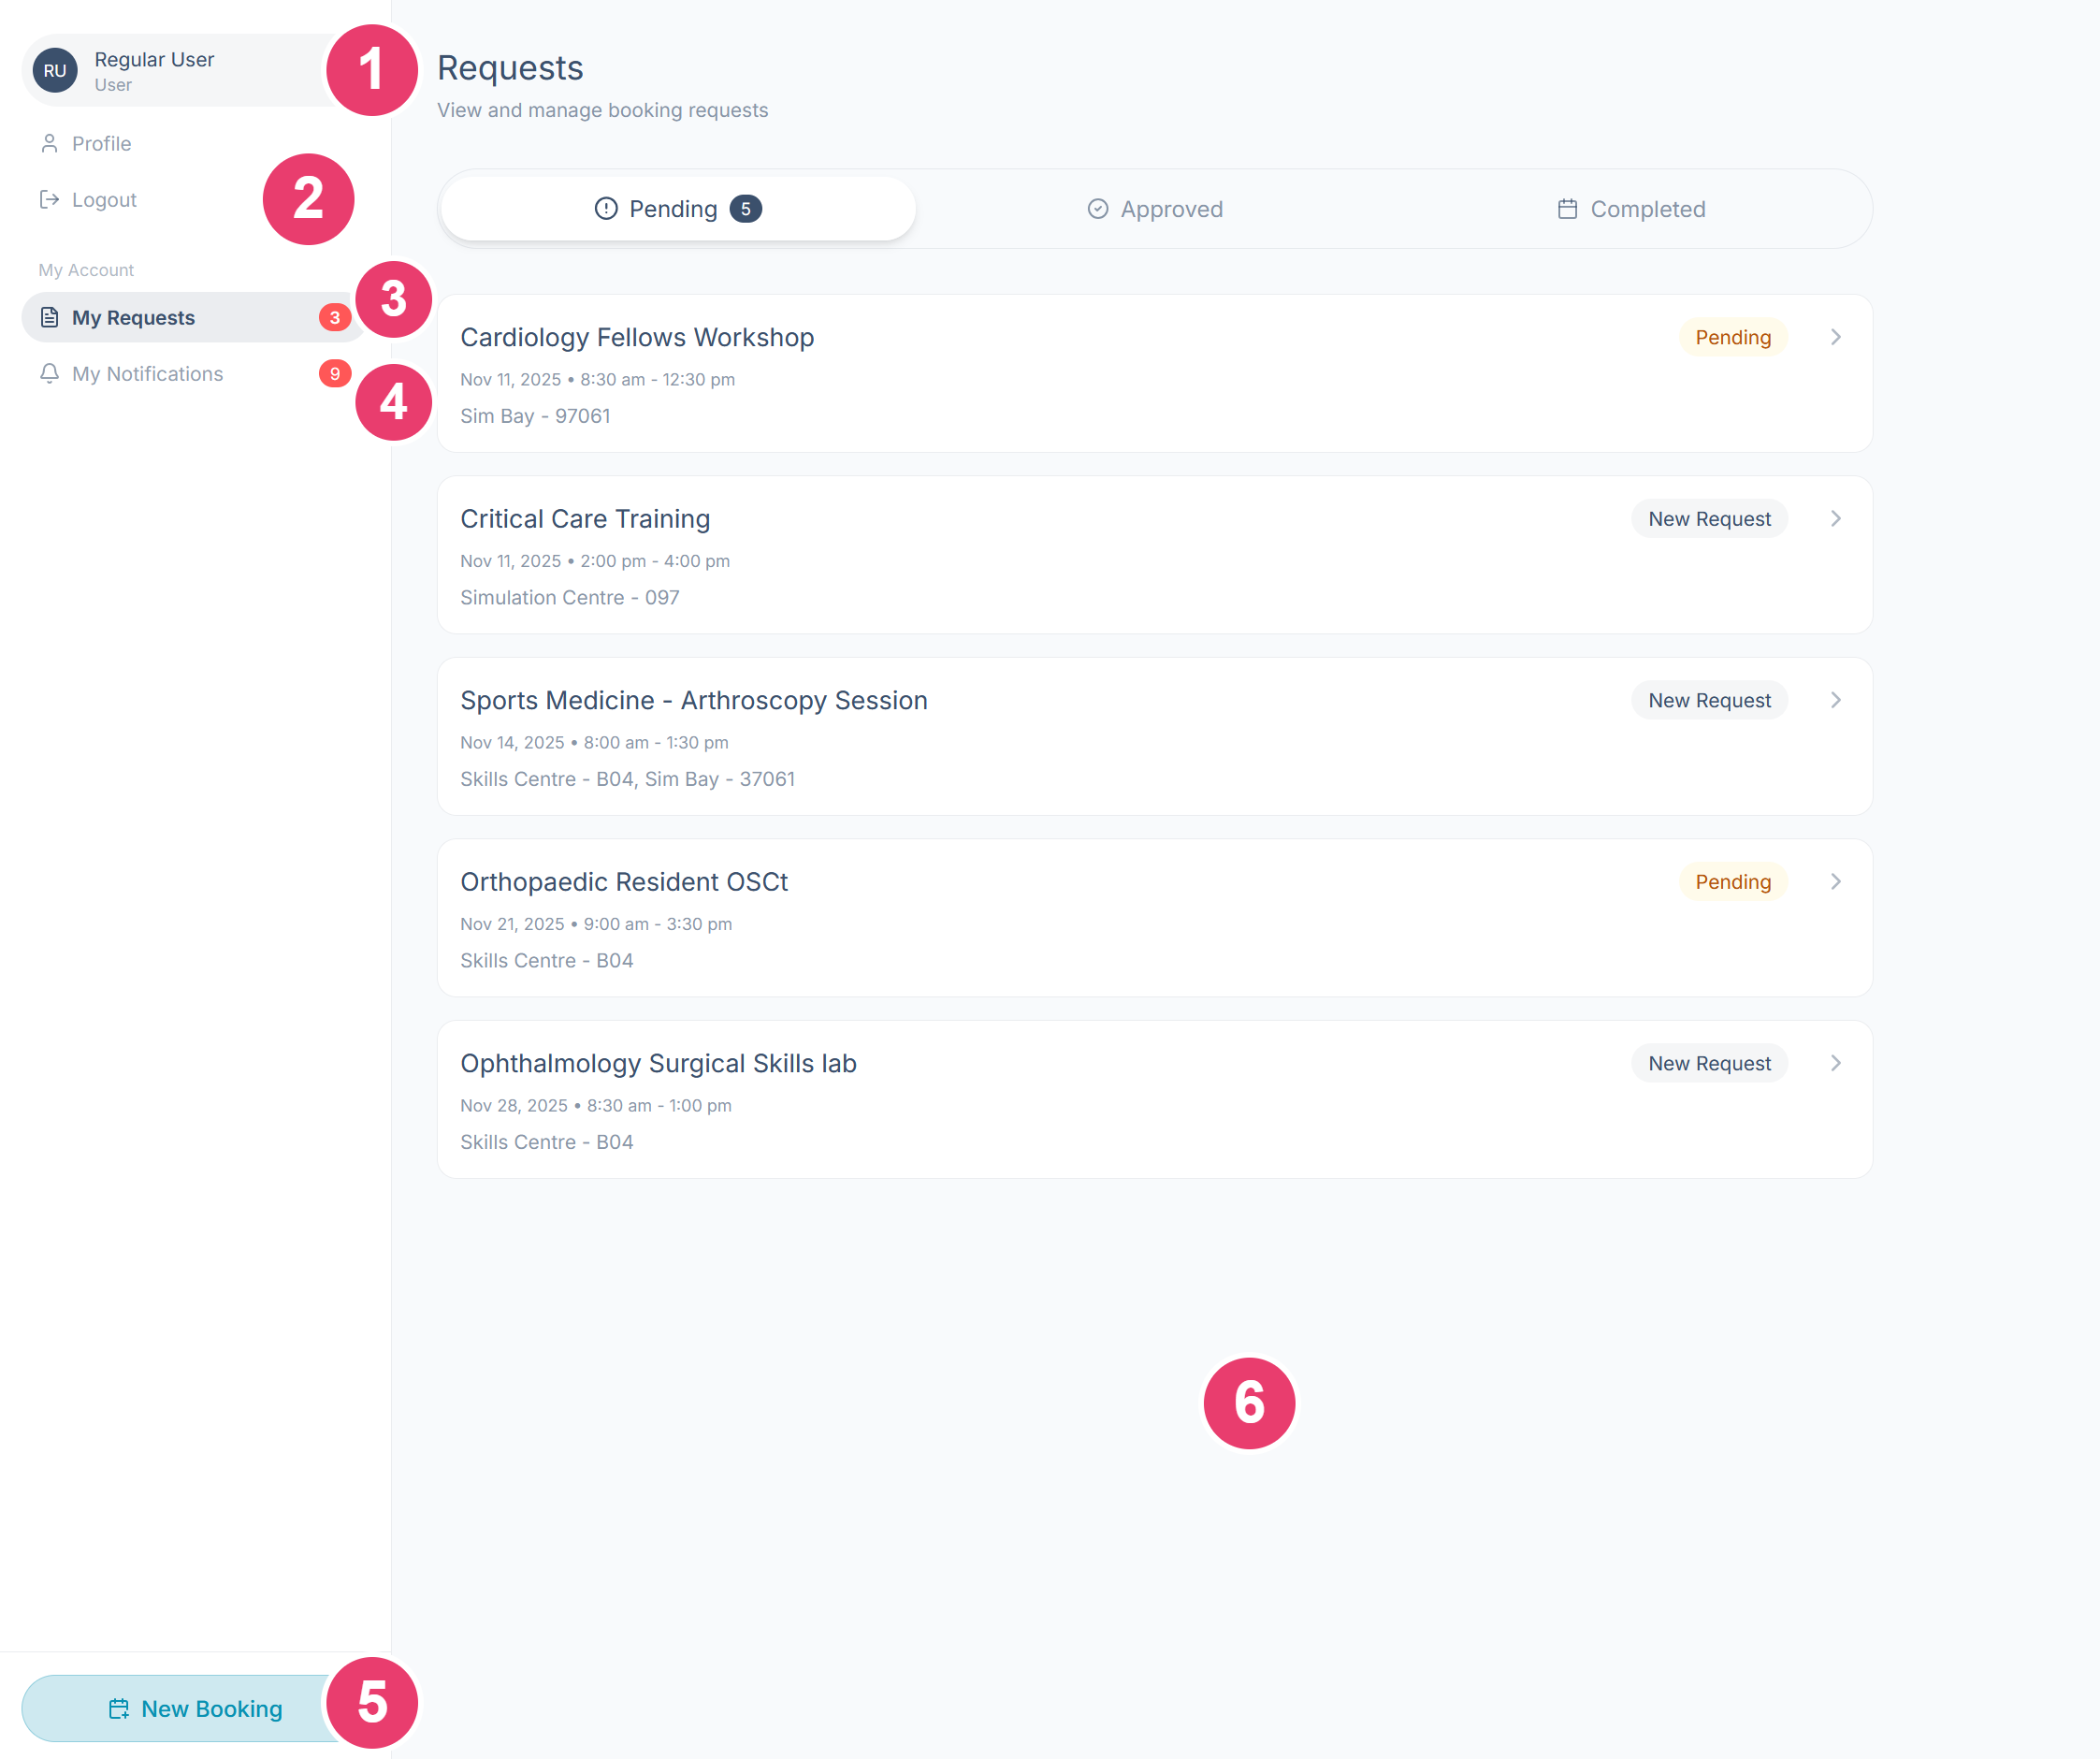Viewport: 2100px width, 1759px height.
Task: Open the Orthopaedic Resident OSCt request
Action: [1155, 918]
